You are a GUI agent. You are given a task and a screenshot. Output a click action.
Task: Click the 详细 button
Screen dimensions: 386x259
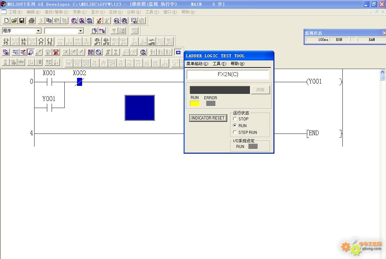click(260, 90)
